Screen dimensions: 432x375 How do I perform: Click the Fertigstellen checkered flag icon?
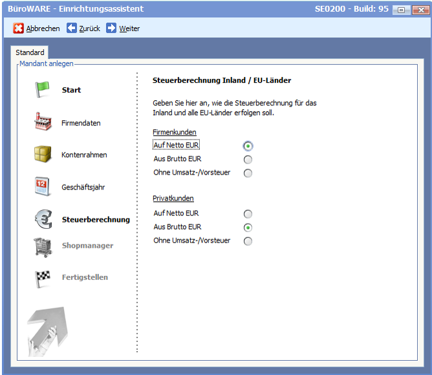43,277
